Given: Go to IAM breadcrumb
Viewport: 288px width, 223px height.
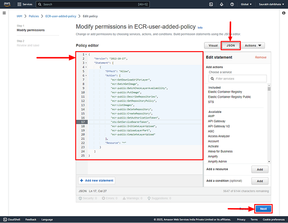Looking at the screenshot, I should pyautogui.click(x=19, y=16).
